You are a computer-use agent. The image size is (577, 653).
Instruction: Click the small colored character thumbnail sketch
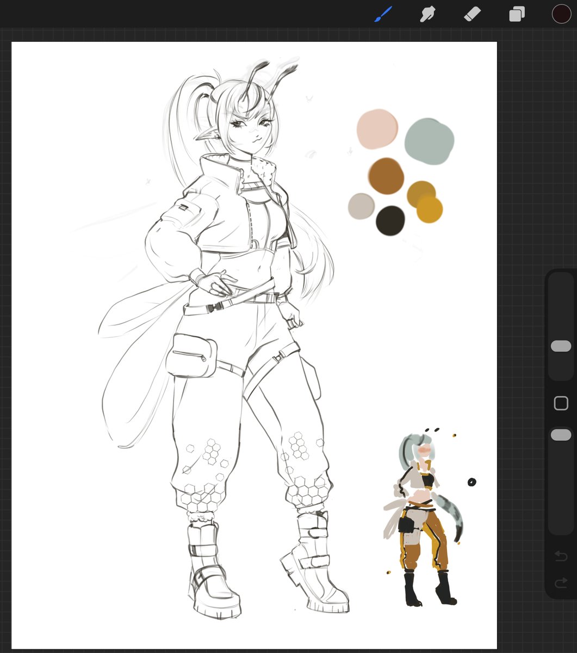[424, 517]
